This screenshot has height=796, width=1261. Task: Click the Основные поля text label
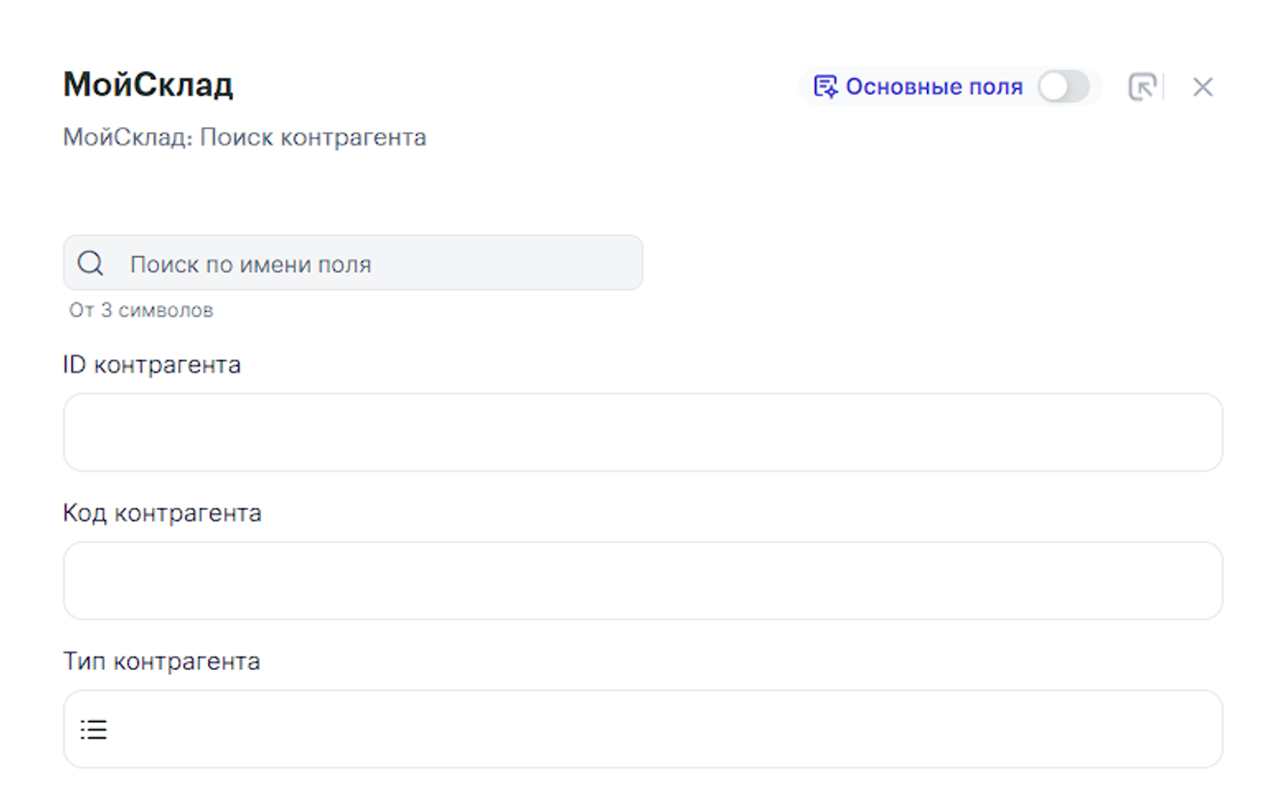[934, 87]
